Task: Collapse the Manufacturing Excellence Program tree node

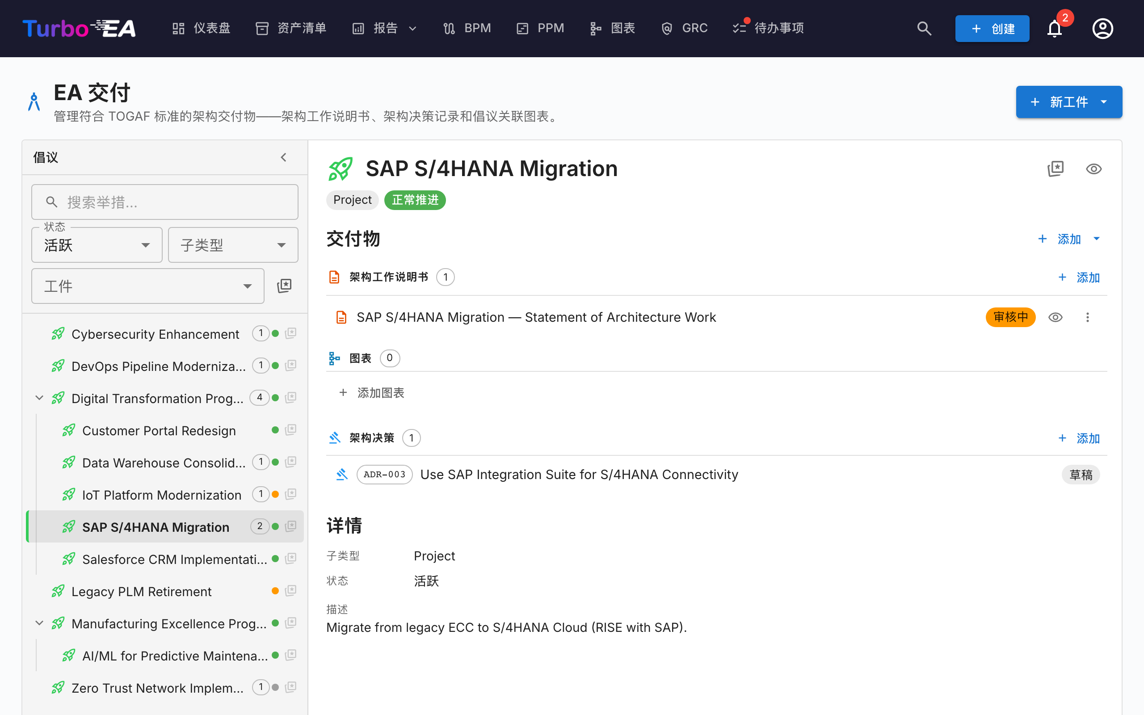Action: coord(39,623)
